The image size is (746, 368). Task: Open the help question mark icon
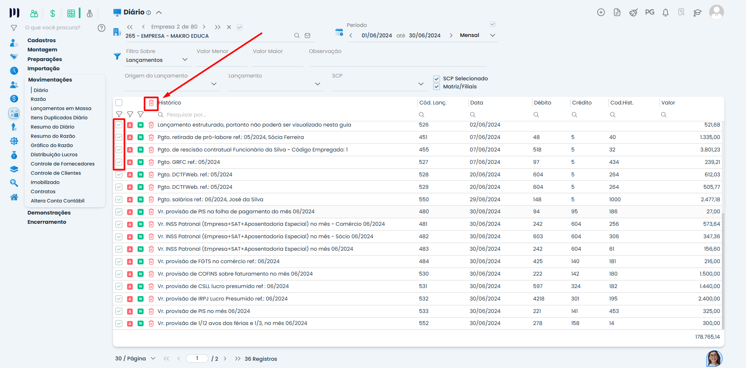pos(101,28)
